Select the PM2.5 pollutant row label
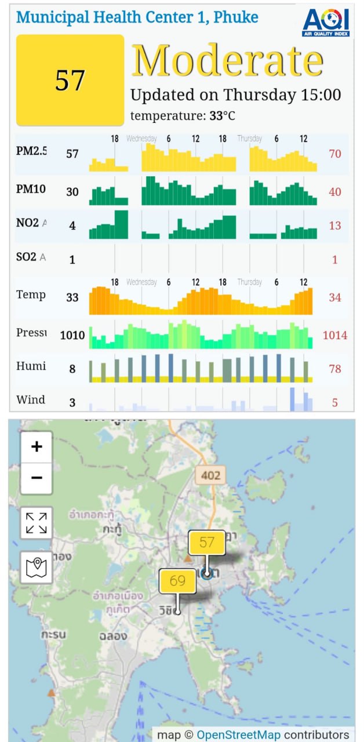The height and width of the screenshot is (742, 364). (x=31, y=152)
